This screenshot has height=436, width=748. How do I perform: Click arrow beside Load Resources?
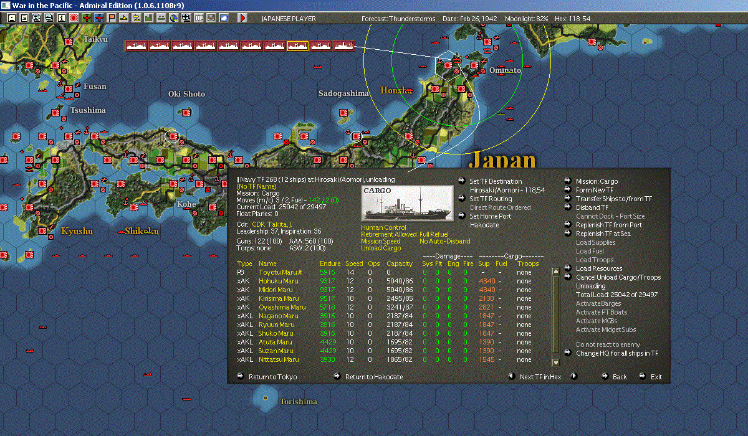(568, 268)
